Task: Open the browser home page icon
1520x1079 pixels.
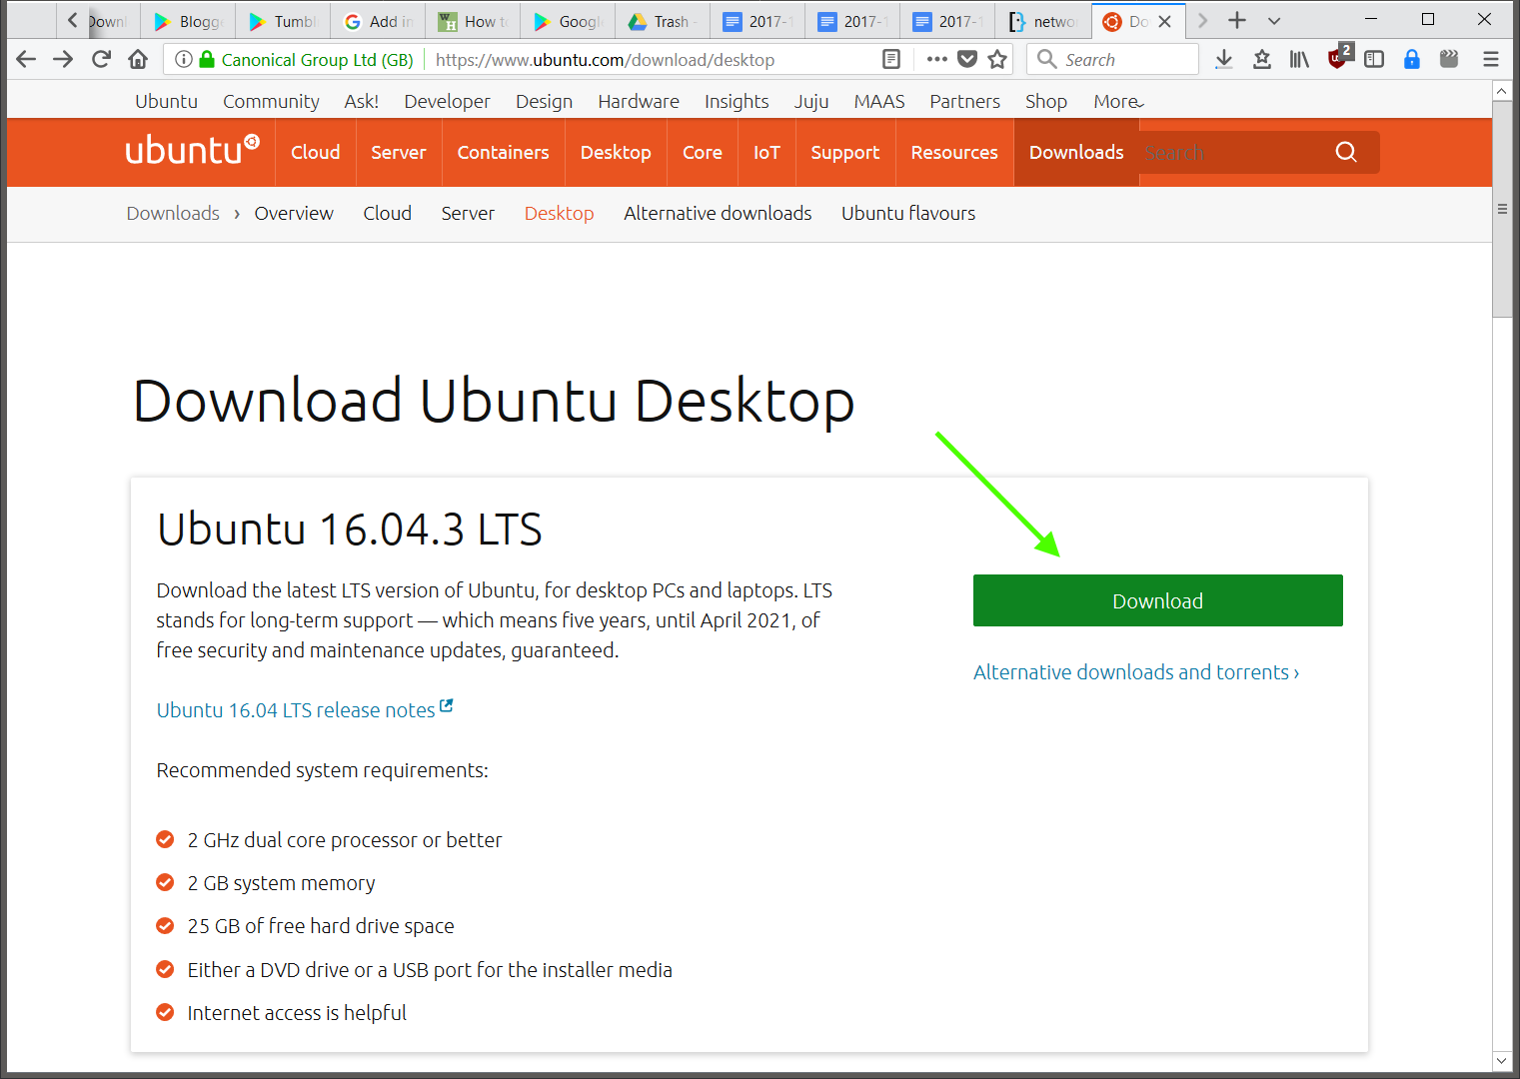Action: [138, 60]
